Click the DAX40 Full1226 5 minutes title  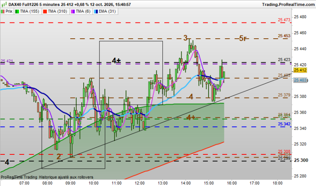[34, 4]
